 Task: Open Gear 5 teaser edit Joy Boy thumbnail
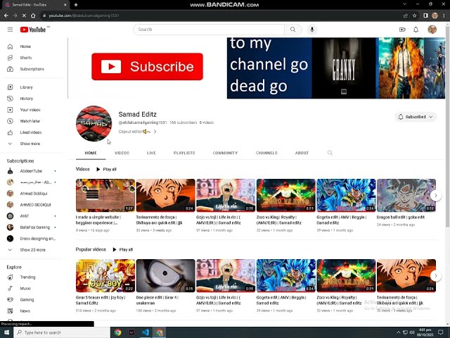[x=105, y=275]
